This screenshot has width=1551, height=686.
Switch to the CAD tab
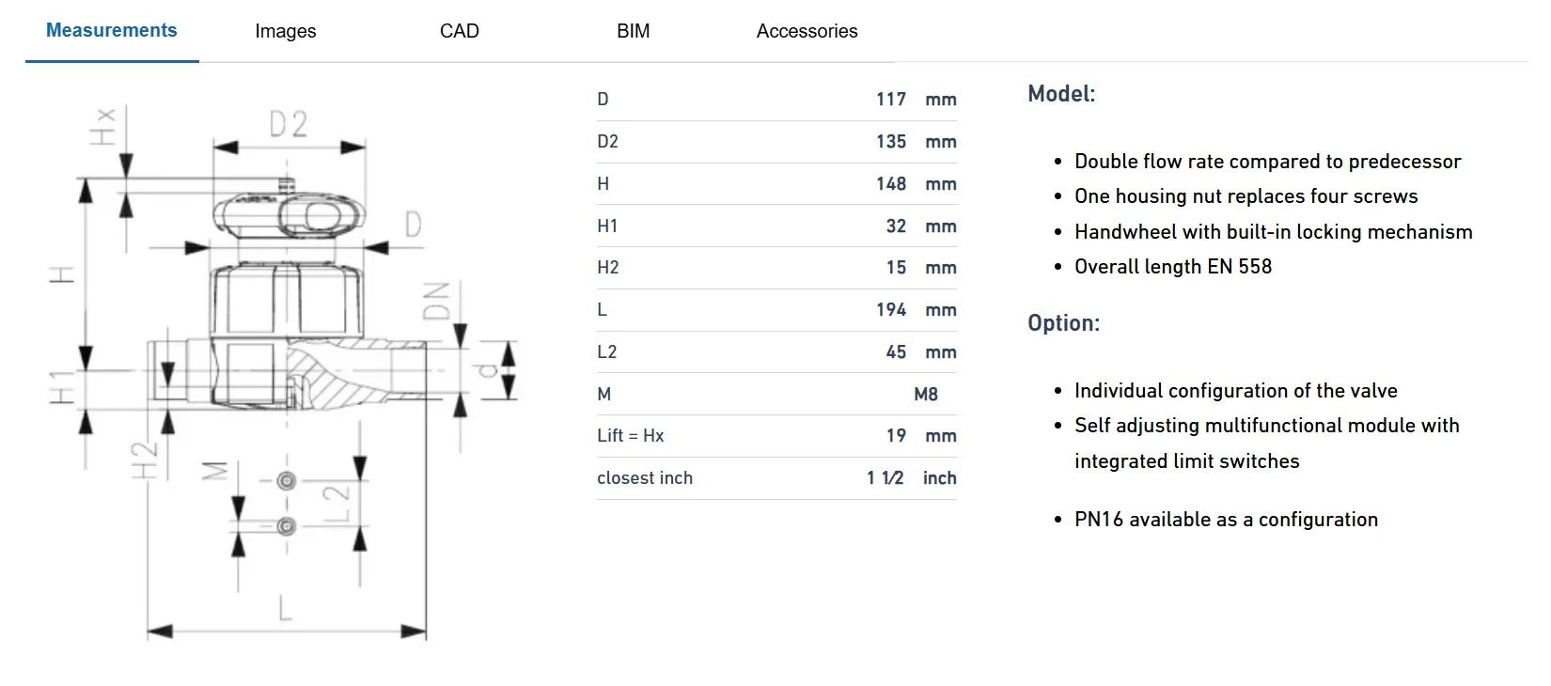[460, 31]
